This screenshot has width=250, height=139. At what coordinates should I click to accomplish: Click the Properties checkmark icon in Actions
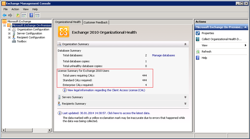click(x=198, y=33)
